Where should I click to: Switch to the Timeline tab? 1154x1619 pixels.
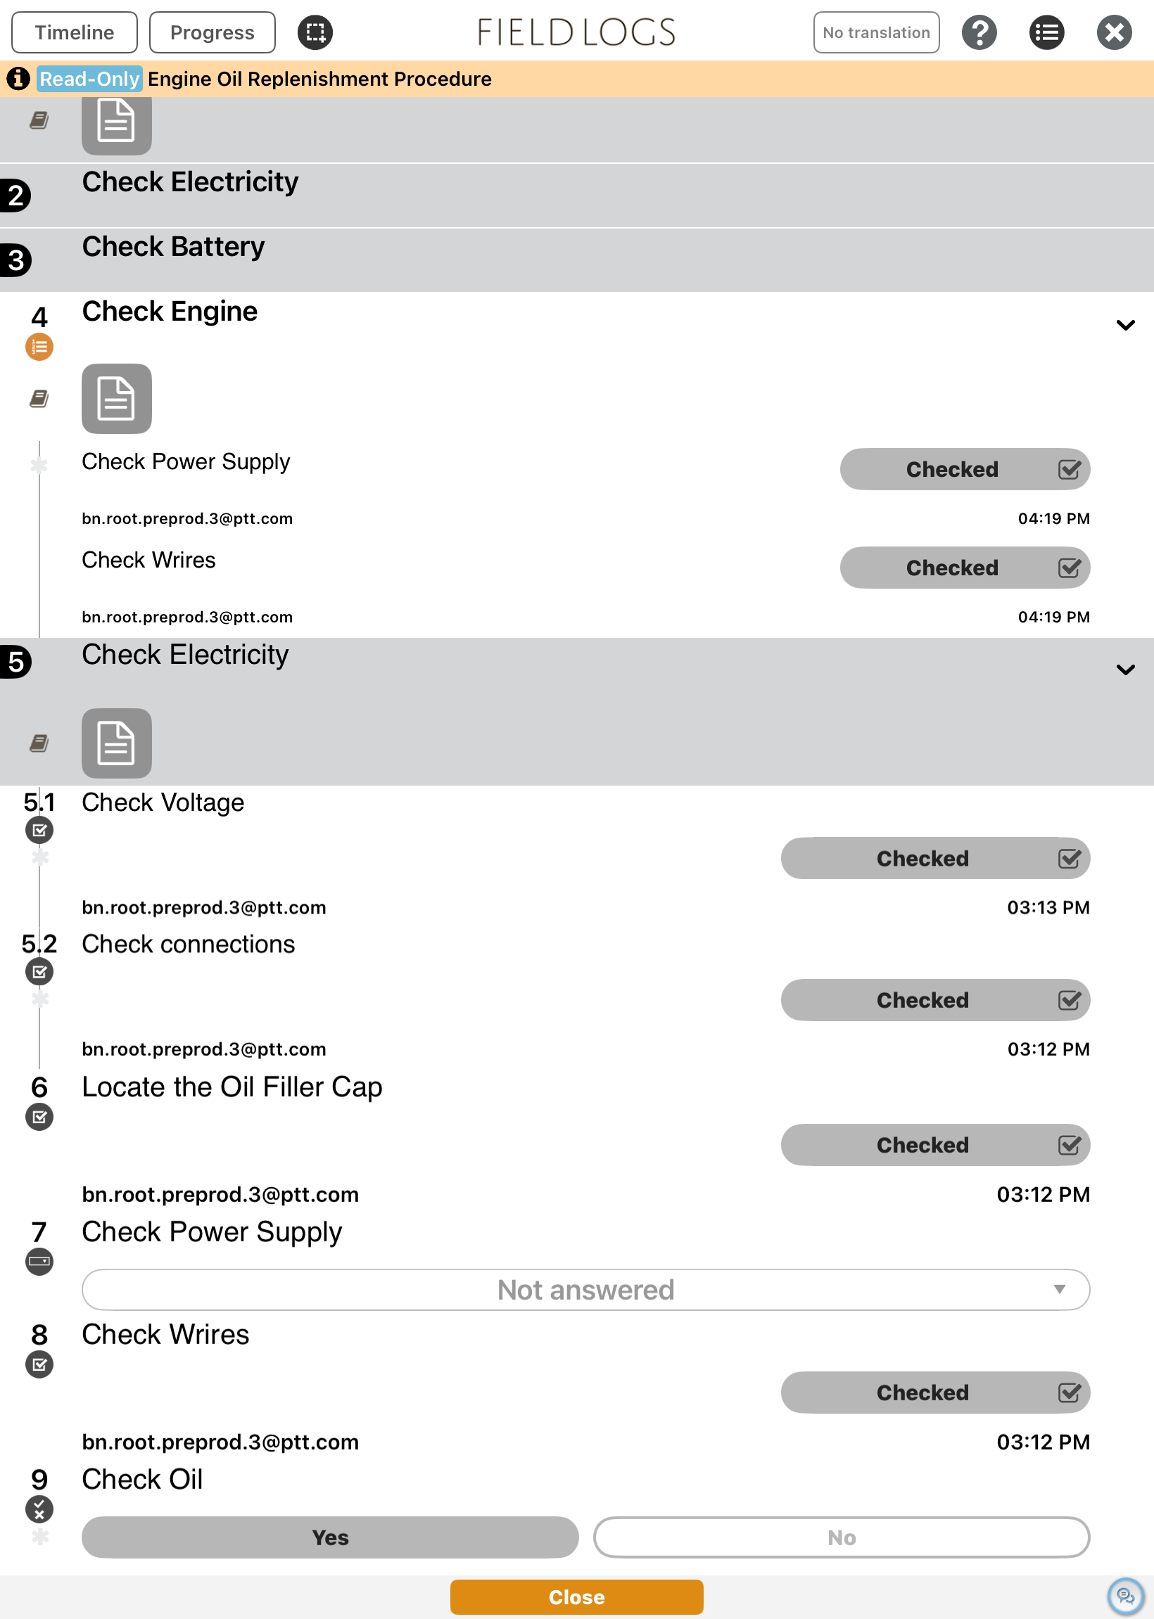tap(75, 32)
